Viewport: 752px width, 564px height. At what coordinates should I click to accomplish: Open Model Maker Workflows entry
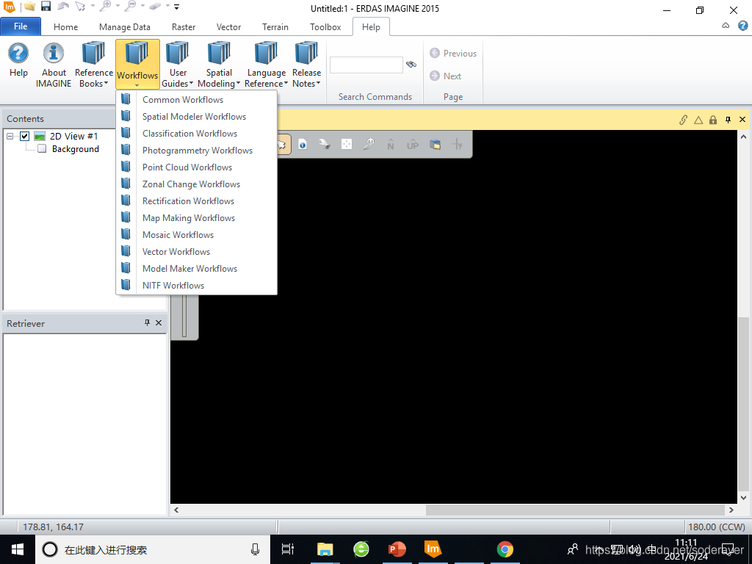[197, 269]
